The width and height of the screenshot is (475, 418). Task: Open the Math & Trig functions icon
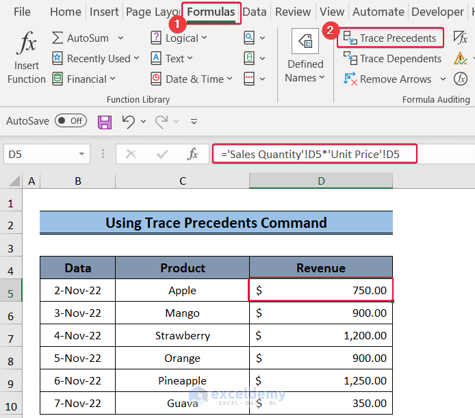(249, 58)
